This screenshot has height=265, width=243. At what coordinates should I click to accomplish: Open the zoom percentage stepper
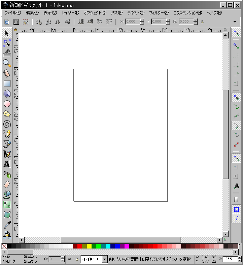pyautogui.click(x=239, y=259)
